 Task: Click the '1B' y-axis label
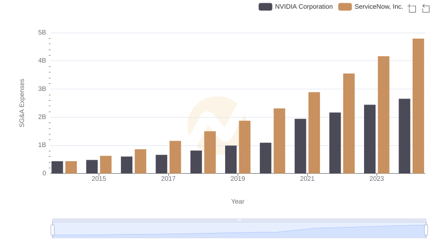[x=42, y=145]
